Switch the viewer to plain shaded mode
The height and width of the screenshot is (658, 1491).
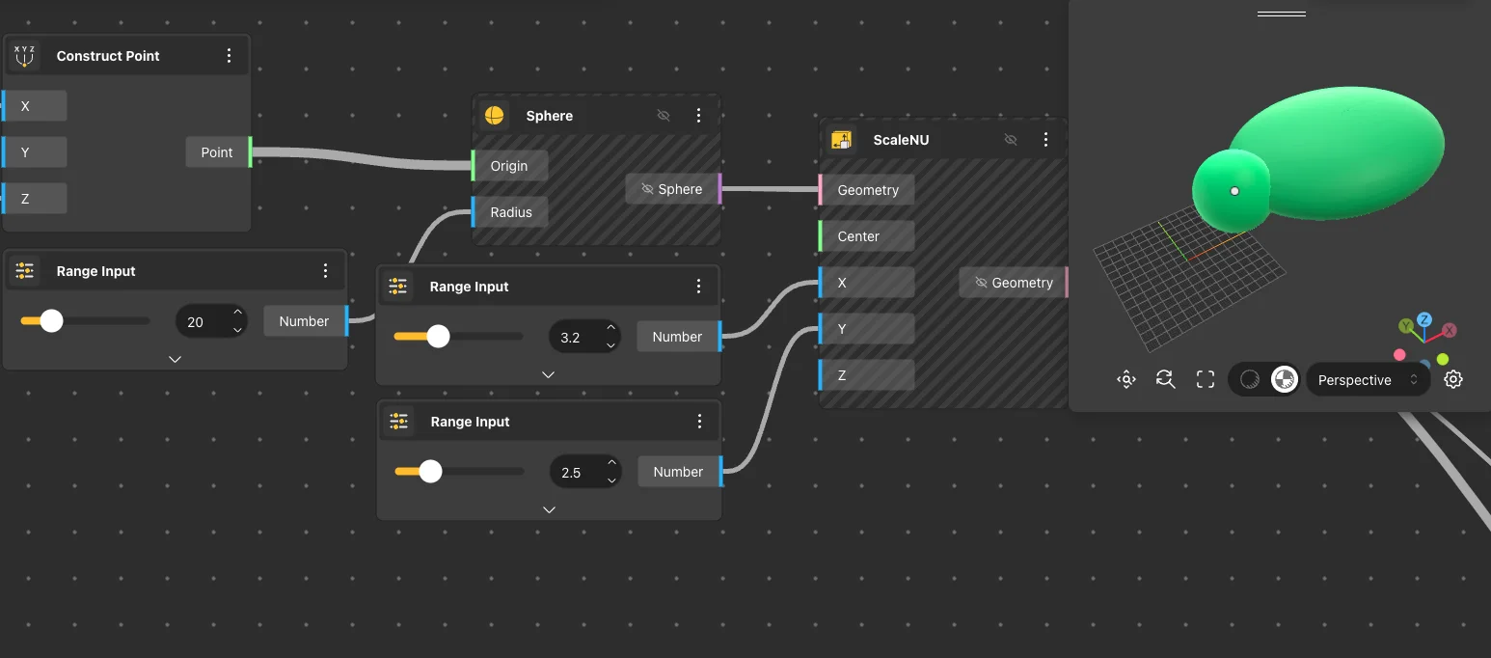pos(1250,380)
